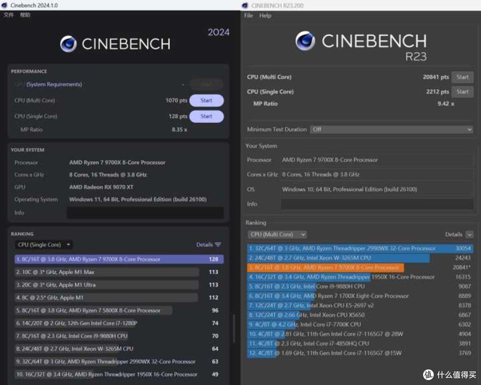Select the i7-1165G7 @ 28W ranking row
Screen dimensions: 481x385
(360, 334)
